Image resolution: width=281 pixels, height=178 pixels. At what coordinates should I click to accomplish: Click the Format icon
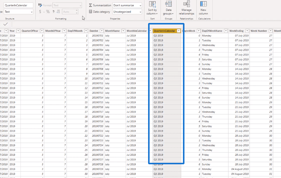click(40, 5)
